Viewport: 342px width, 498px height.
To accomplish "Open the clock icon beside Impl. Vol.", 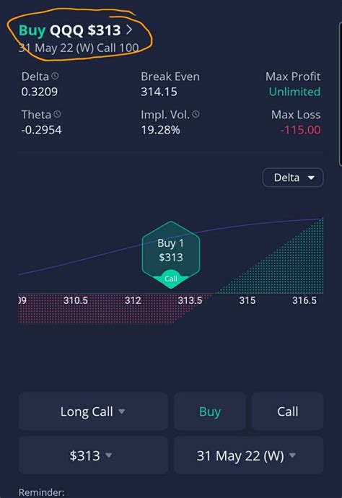I will click(196, 114).
